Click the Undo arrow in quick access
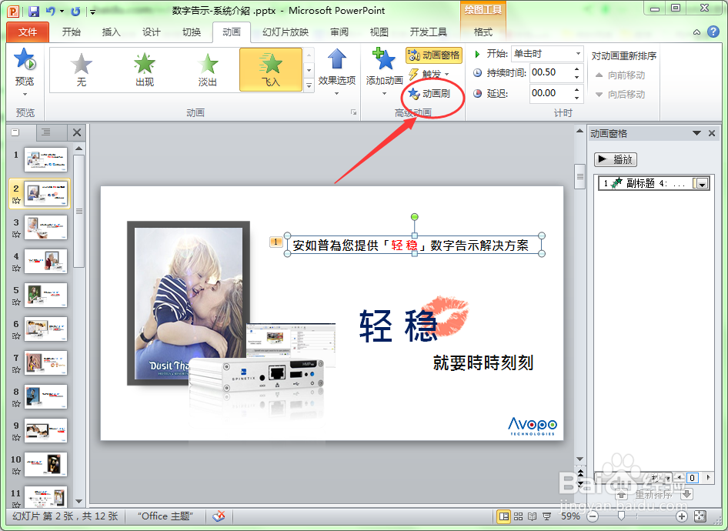The height and width of the screenshot is (531, 728). point(51,11)
